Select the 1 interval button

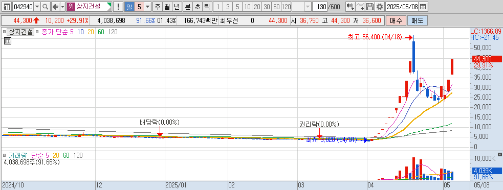click(x=218, y=7)
